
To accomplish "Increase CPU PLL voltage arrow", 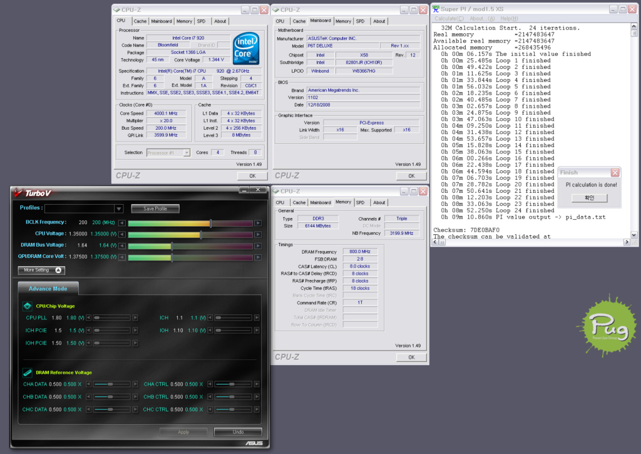I will [x=135, y=318].
